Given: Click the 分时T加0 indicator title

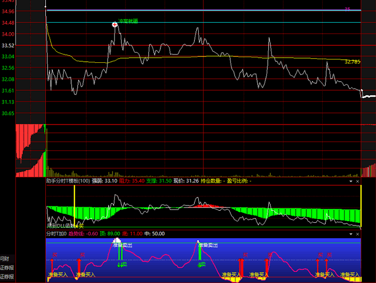Looking at the screenshot, I should [x=56, y=233].
